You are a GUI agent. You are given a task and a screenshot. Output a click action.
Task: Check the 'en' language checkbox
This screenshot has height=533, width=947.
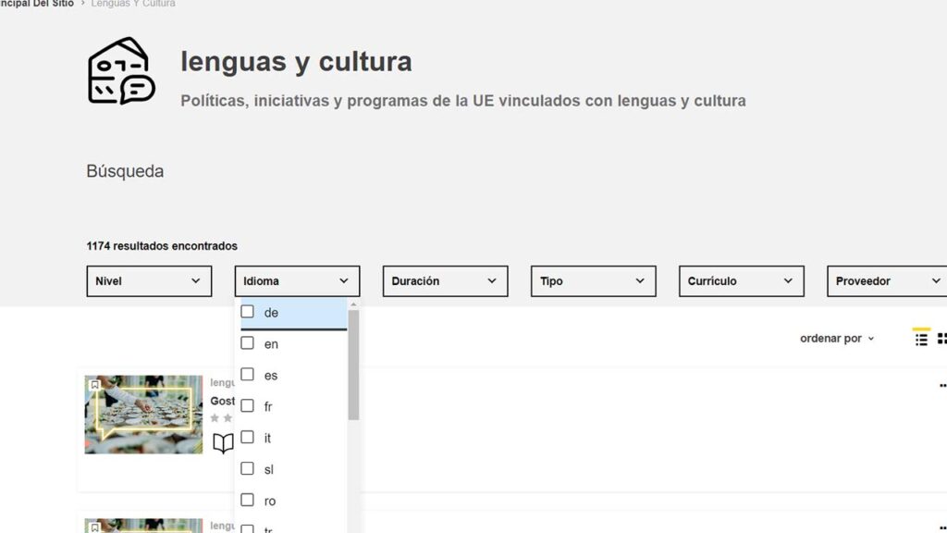248,343
